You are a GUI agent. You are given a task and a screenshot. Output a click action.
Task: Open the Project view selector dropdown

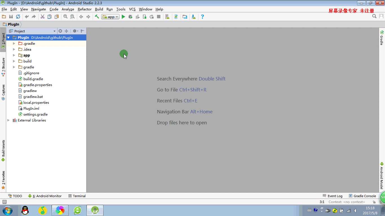[x=32, y=31]
